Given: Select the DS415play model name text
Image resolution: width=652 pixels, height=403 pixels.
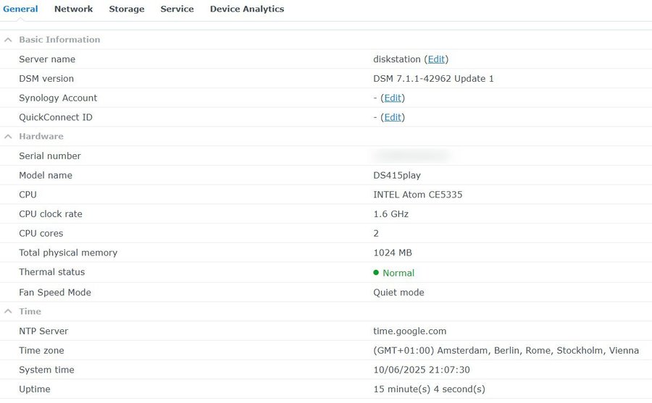Looking at the screenshot, I should tap(397, 176).
